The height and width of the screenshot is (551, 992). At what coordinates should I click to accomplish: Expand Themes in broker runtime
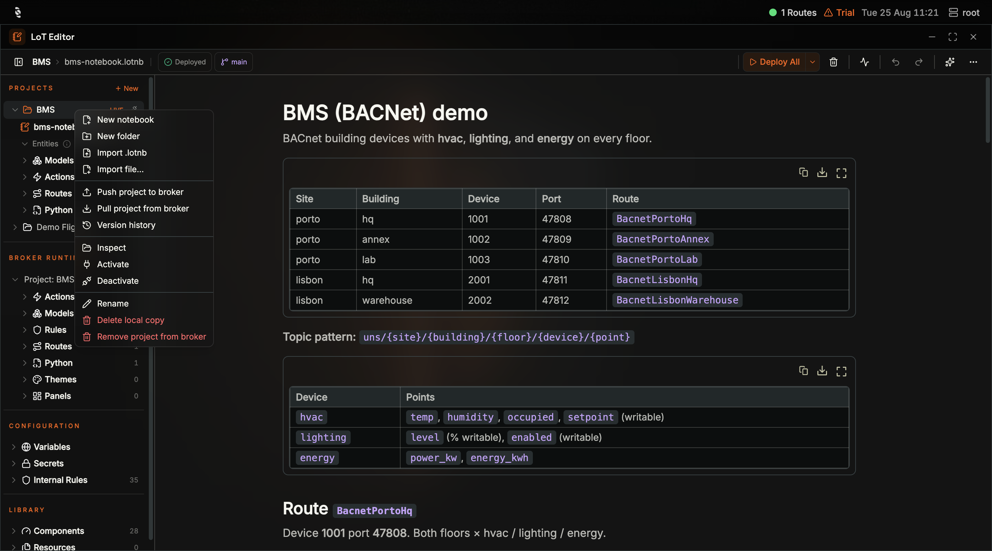pos(25,380)
